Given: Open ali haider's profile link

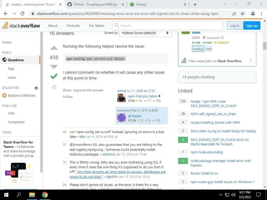Looking at the screenshot, I should (x=135, y=116).
